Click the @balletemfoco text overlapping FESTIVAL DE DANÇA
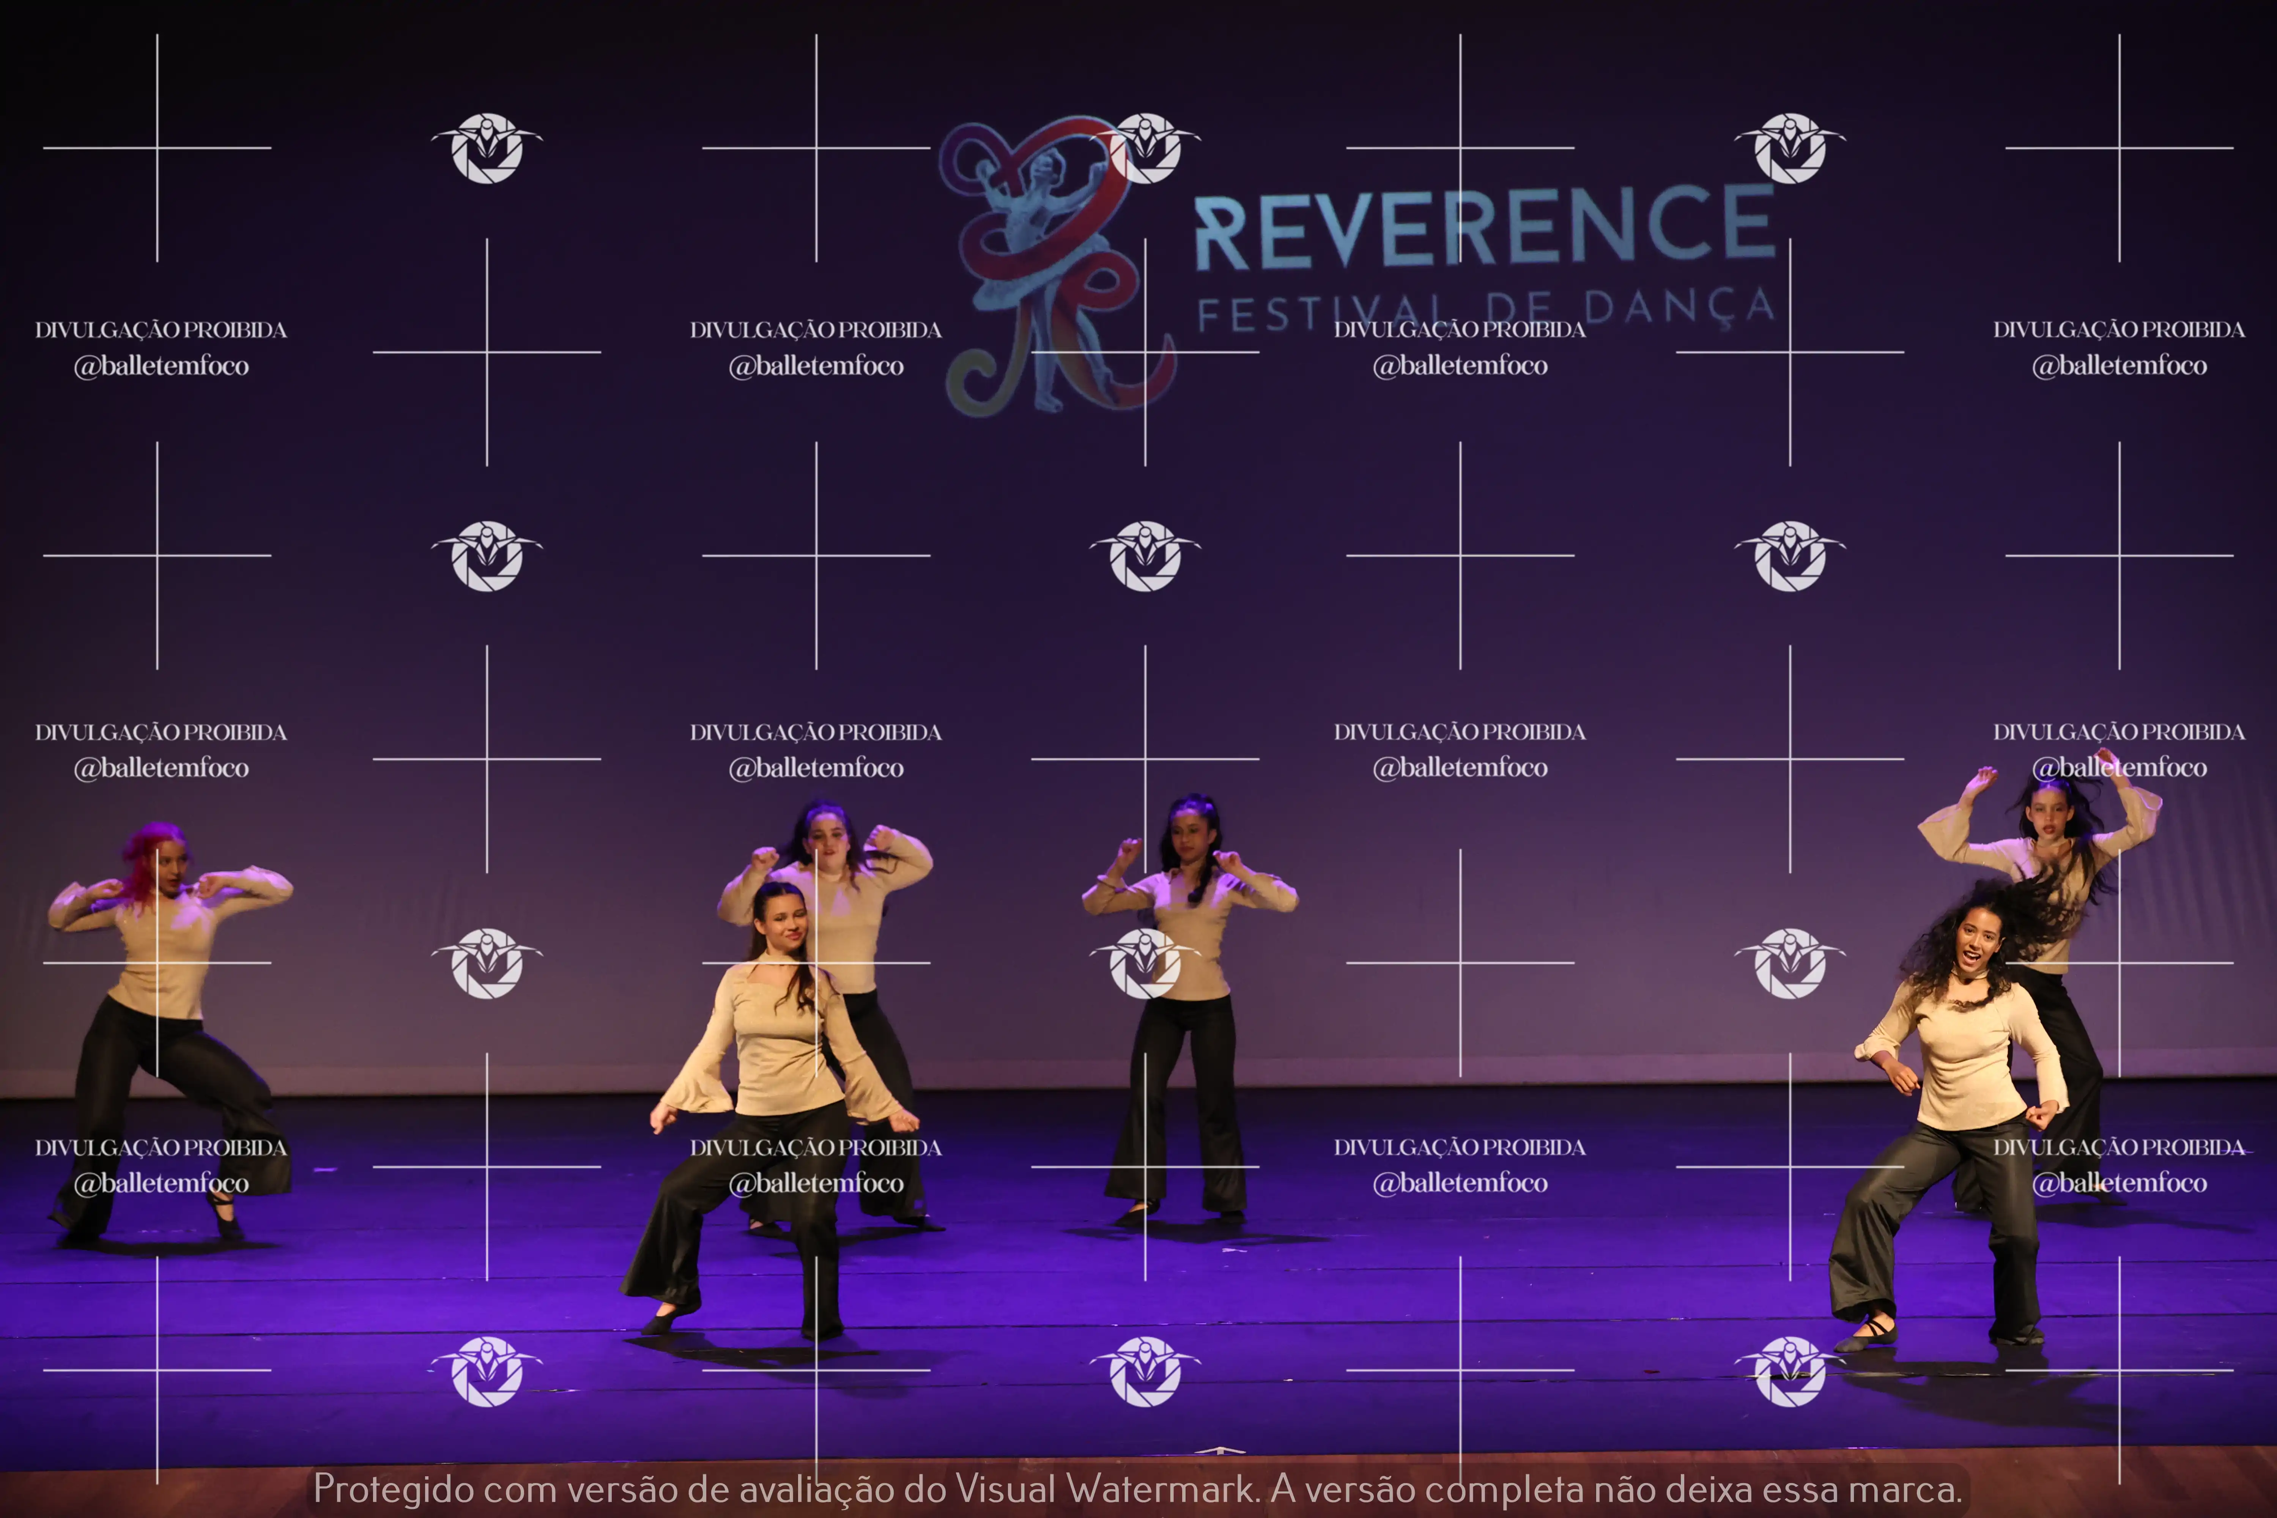 pyautogui.click(x=1460, y=366)
